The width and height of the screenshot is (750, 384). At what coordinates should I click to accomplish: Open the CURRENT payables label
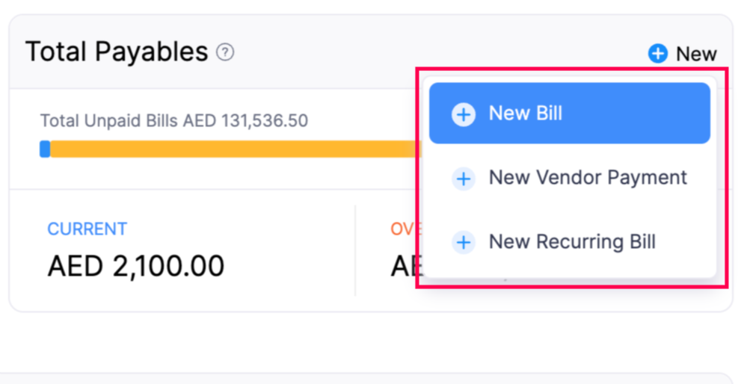[87, 229]
